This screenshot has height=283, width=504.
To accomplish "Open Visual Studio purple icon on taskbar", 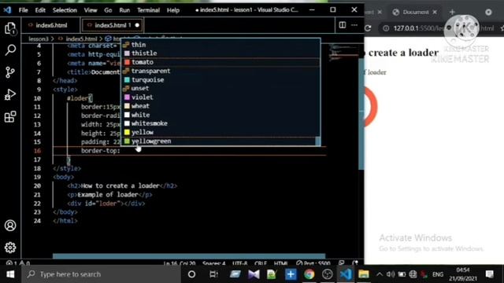I will (254, 274).
